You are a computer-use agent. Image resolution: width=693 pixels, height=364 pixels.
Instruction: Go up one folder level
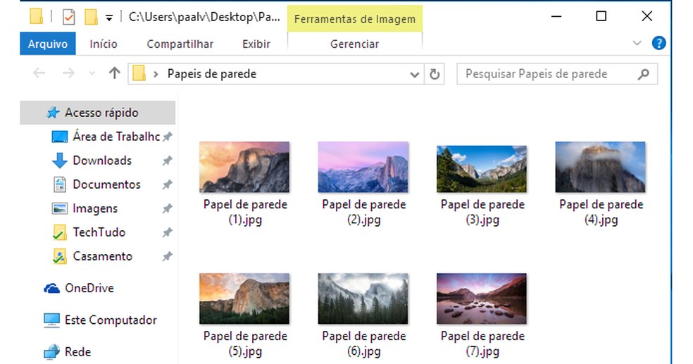[x=115, y=73]
